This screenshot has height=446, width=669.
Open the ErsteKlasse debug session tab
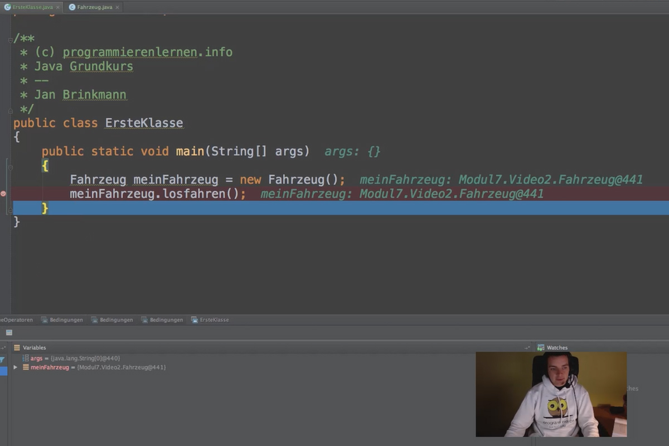click(210, 320)
